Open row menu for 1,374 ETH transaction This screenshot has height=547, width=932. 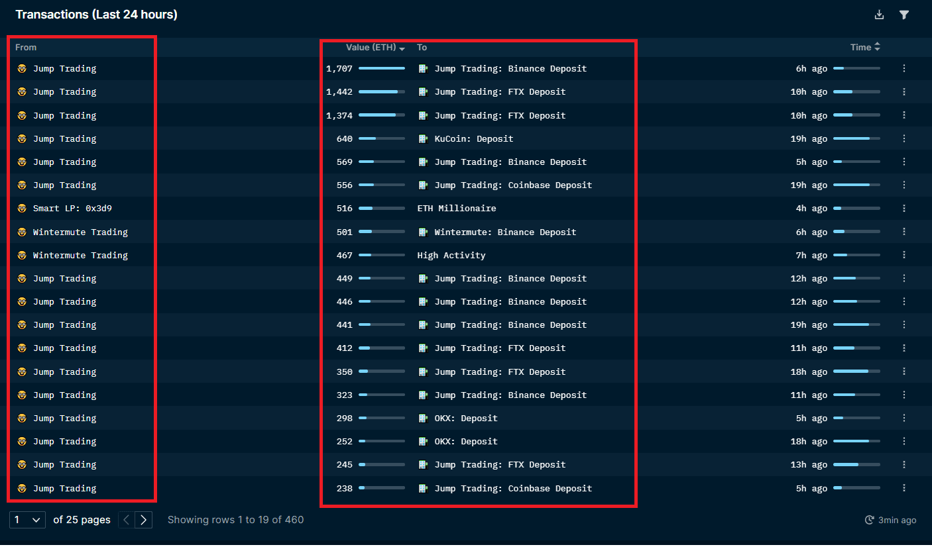(904, 115)
